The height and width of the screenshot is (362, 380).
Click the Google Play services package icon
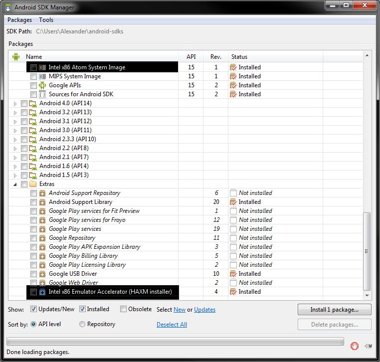point(42,229)
